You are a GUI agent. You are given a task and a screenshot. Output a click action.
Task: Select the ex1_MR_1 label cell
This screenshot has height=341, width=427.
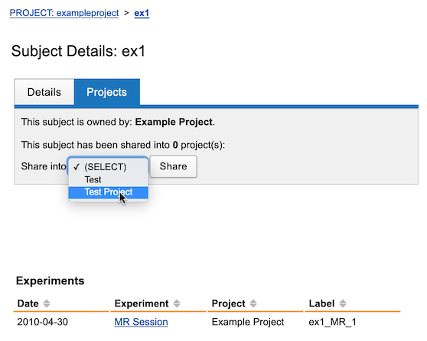[332, 322]
